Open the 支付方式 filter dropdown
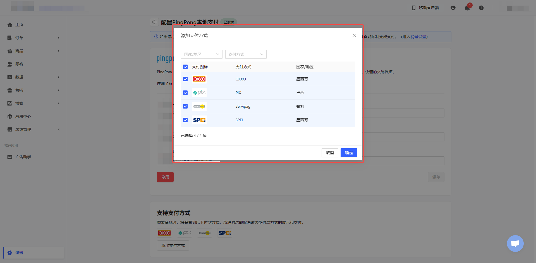Screen dimensions: 536x263 click(246, 54)
